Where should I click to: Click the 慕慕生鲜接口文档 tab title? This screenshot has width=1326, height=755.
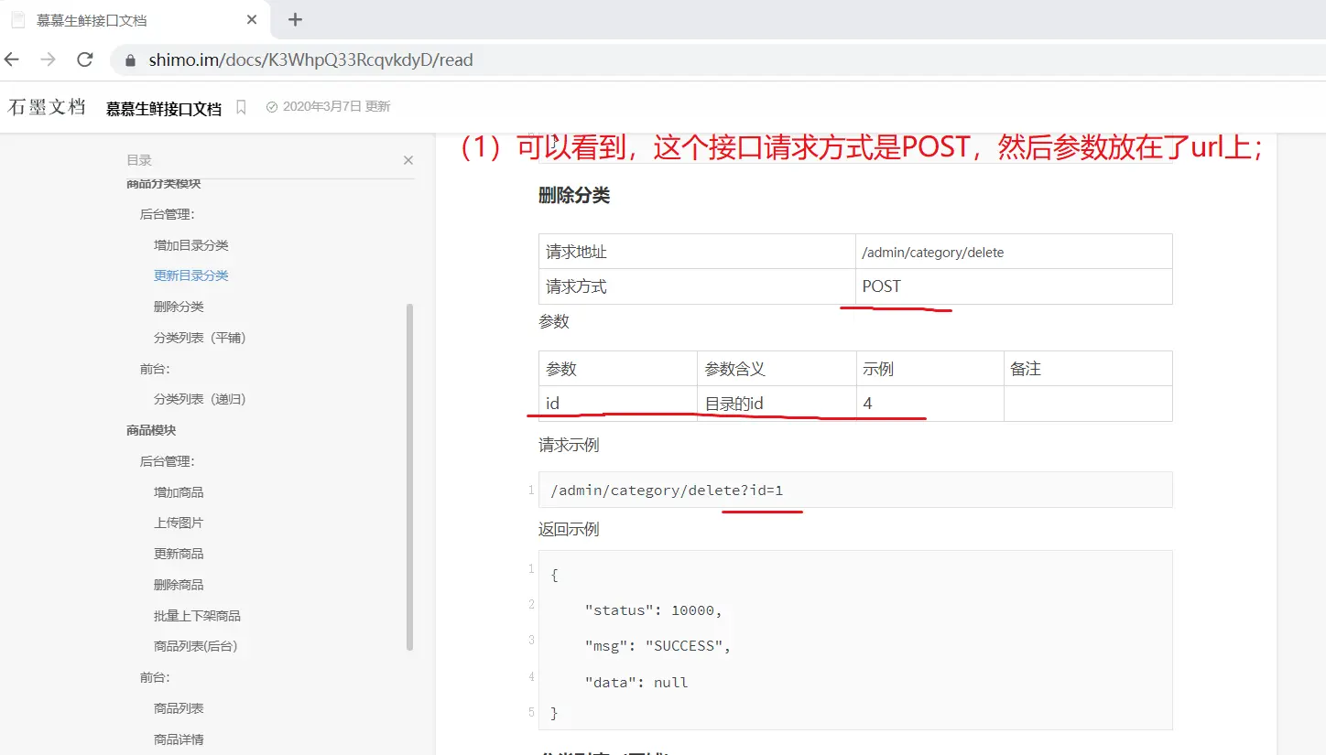coord(92,20)
